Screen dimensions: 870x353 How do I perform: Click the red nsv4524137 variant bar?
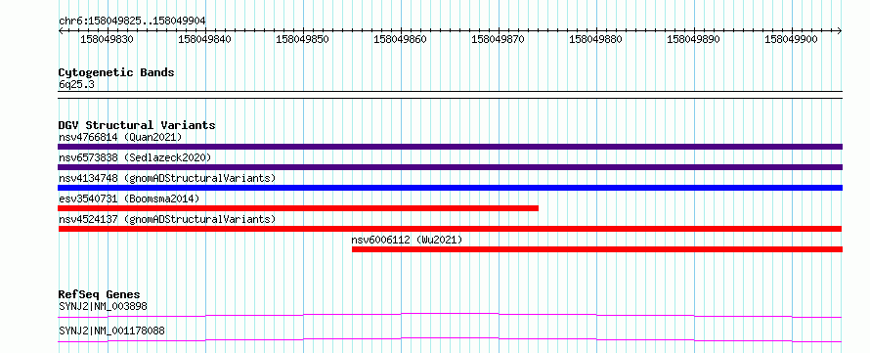tap(450, 229)
